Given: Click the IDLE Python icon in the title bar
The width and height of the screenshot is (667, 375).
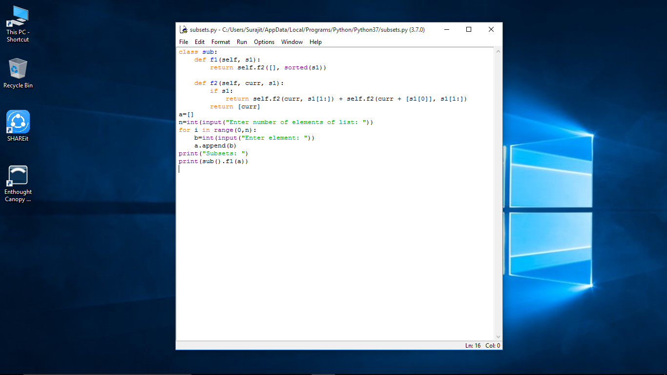Looking at the screenshot, I should click(x=184, y=29).
